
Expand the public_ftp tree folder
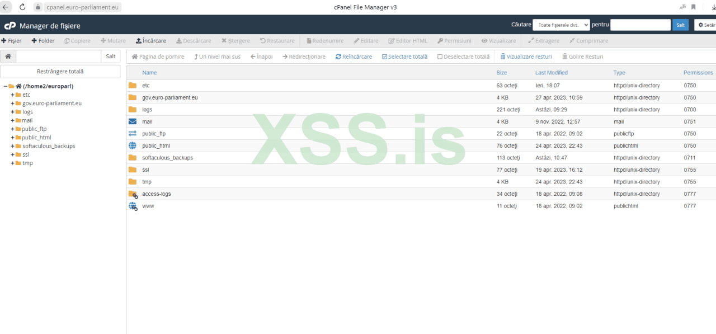(12, 129)
